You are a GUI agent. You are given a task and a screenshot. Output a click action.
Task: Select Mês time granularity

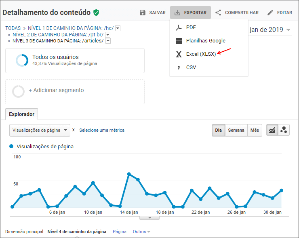pos(255,130)
